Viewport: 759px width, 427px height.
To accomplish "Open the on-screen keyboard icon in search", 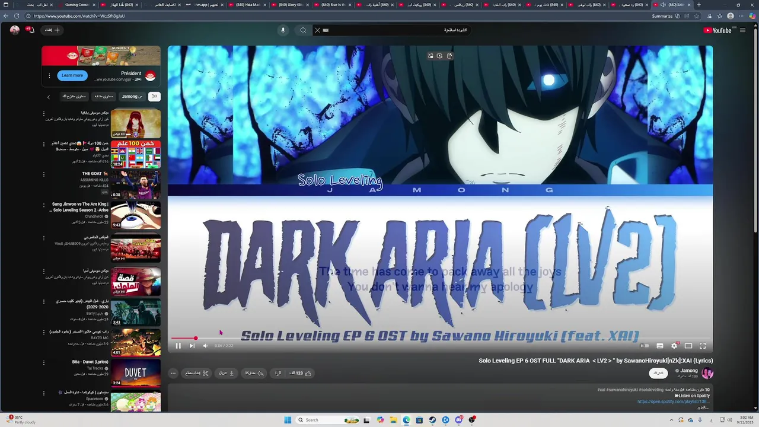I will [x=326, y=30].
